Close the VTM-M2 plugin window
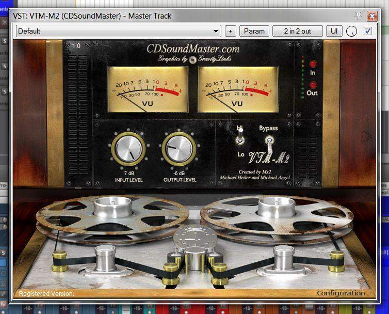 (372, 17)
